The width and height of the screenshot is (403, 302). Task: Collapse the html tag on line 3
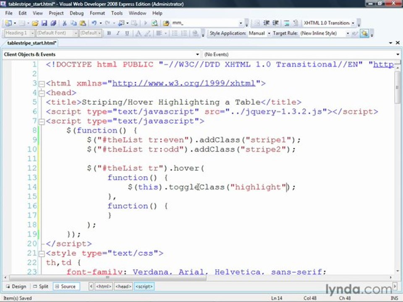pyautogui.click(x=42, y=84)
